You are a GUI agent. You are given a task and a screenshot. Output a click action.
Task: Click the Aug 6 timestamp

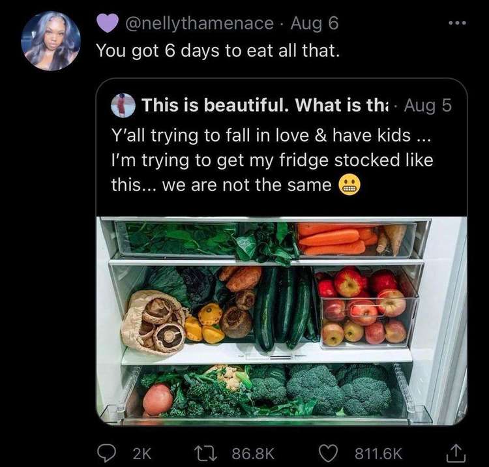point(314,23)
